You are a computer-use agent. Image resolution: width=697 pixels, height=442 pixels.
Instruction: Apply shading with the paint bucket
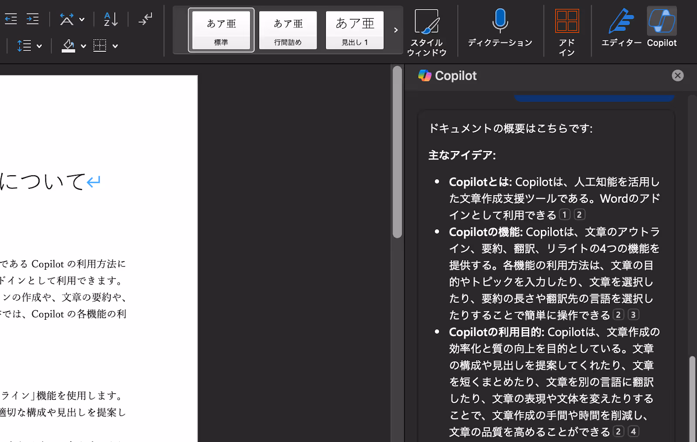[68, 46]
